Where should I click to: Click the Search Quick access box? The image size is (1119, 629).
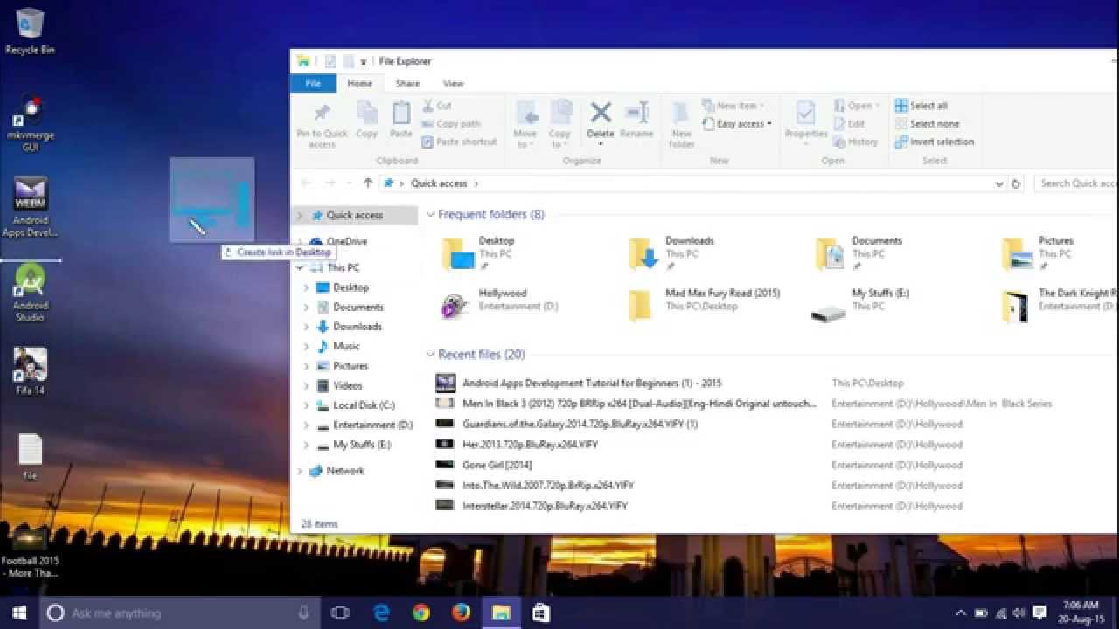pyautogui.click(x=1074, y=183)
